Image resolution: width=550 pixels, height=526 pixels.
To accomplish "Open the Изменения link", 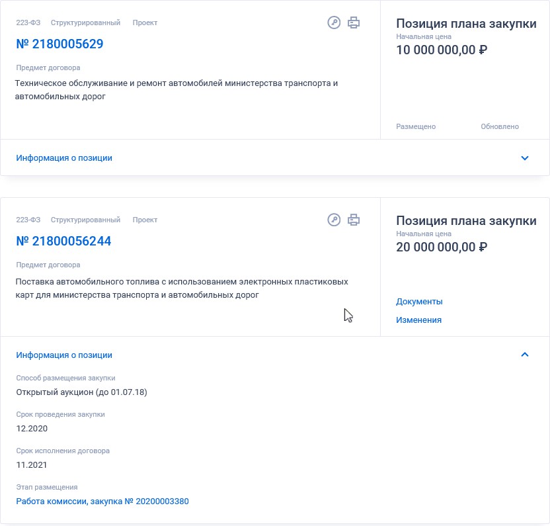I will tap(419, 320).
